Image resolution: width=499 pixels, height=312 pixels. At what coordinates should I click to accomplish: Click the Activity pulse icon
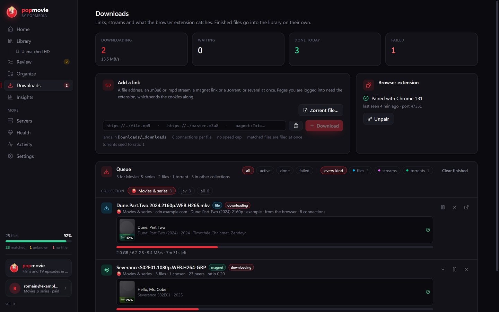pos(10,144)
